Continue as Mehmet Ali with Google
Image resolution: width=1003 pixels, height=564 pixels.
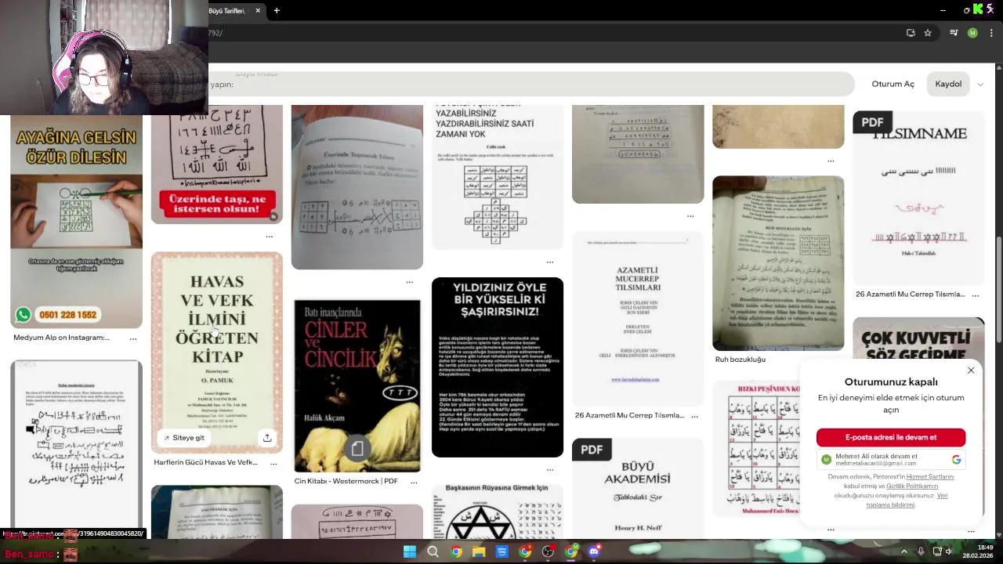pos(891,460)
